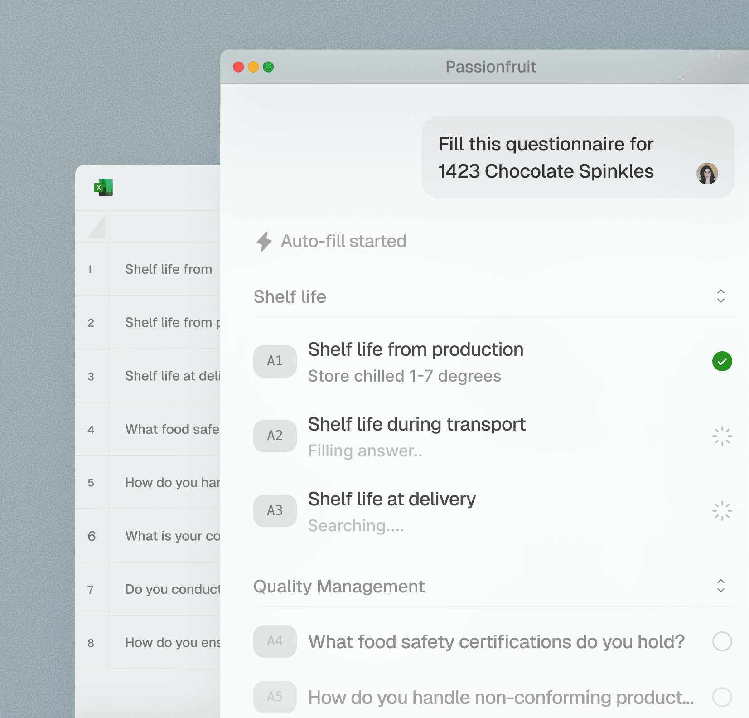Open the 'Shelf life during transport' question

point(417,424)
